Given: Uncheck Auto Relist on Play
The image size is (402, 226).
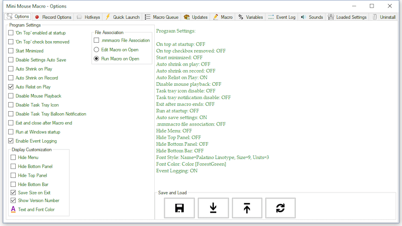Looking at the screenshot, I should tap(11, 87).
